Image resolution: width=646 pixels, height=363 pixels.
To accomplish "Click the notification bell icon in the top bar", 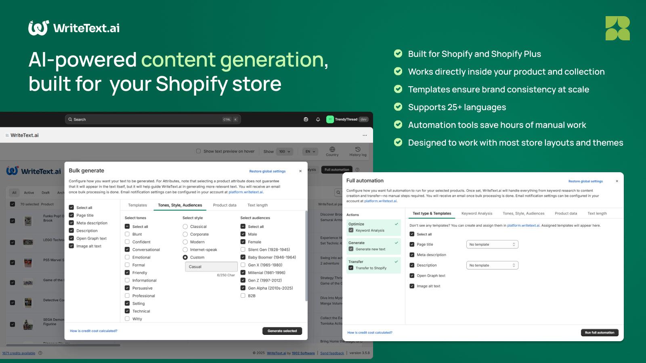I will click(317, 119).
